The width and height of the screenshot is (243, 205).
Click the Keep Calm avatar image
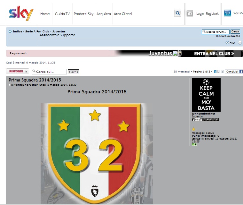point(206,95)
